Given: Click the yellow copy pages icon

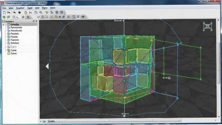Looking at the screenshot, I should [x=56, y=17].
